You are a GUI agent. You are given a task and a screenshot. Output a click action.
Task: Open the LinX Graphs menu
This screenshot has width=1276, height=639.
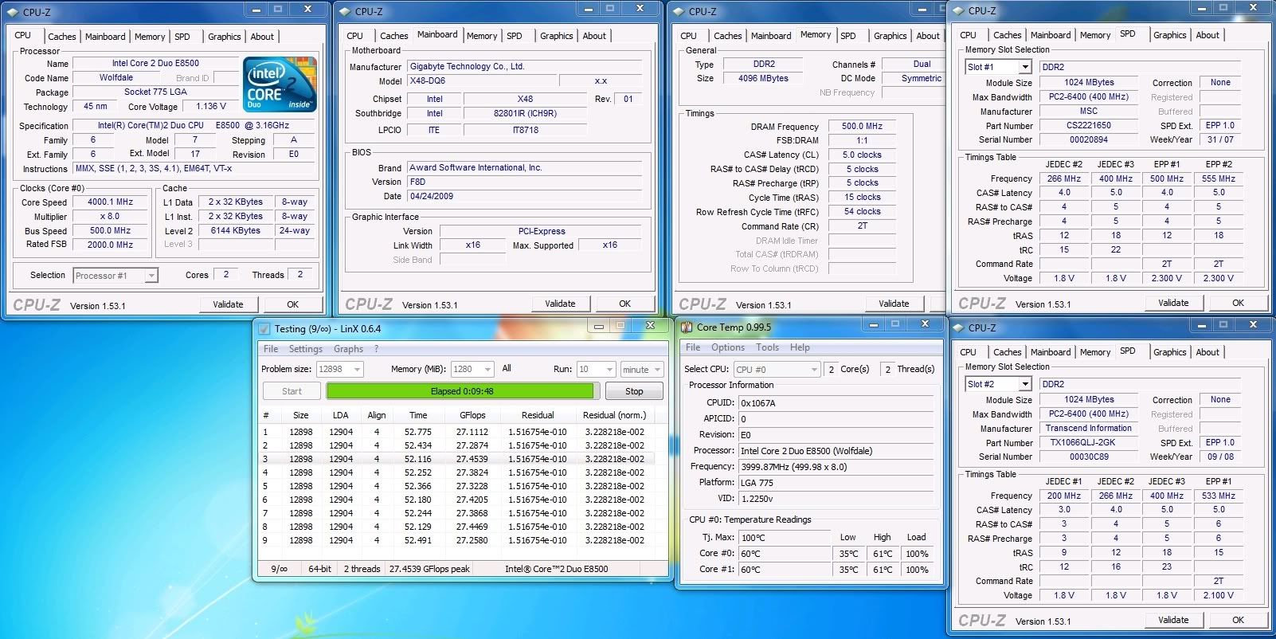pyautogui.click(x=348, y=349)
